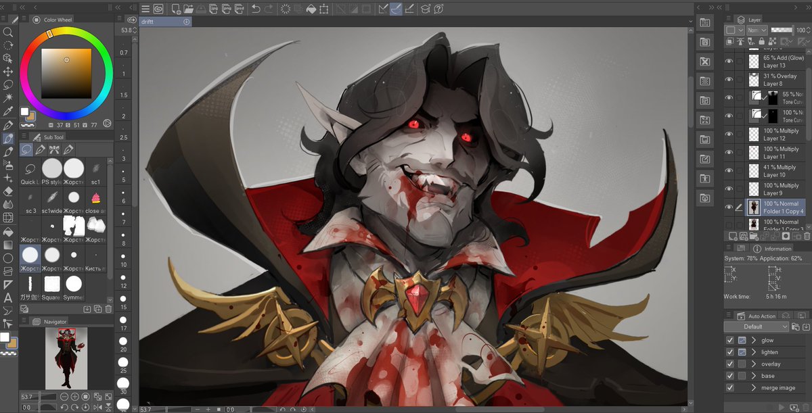Open the Information panel tab

click(771, 249)
